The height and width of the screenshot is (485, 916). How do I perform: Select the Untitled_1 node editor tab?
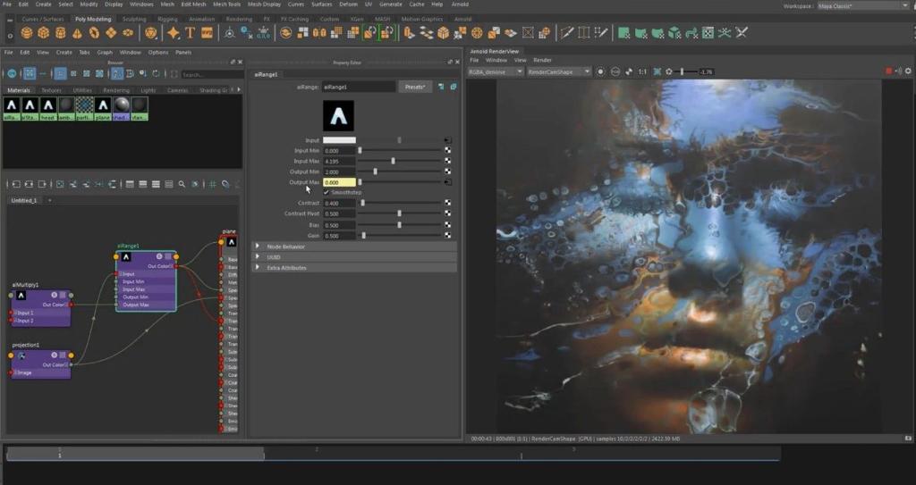coord(24,200)
